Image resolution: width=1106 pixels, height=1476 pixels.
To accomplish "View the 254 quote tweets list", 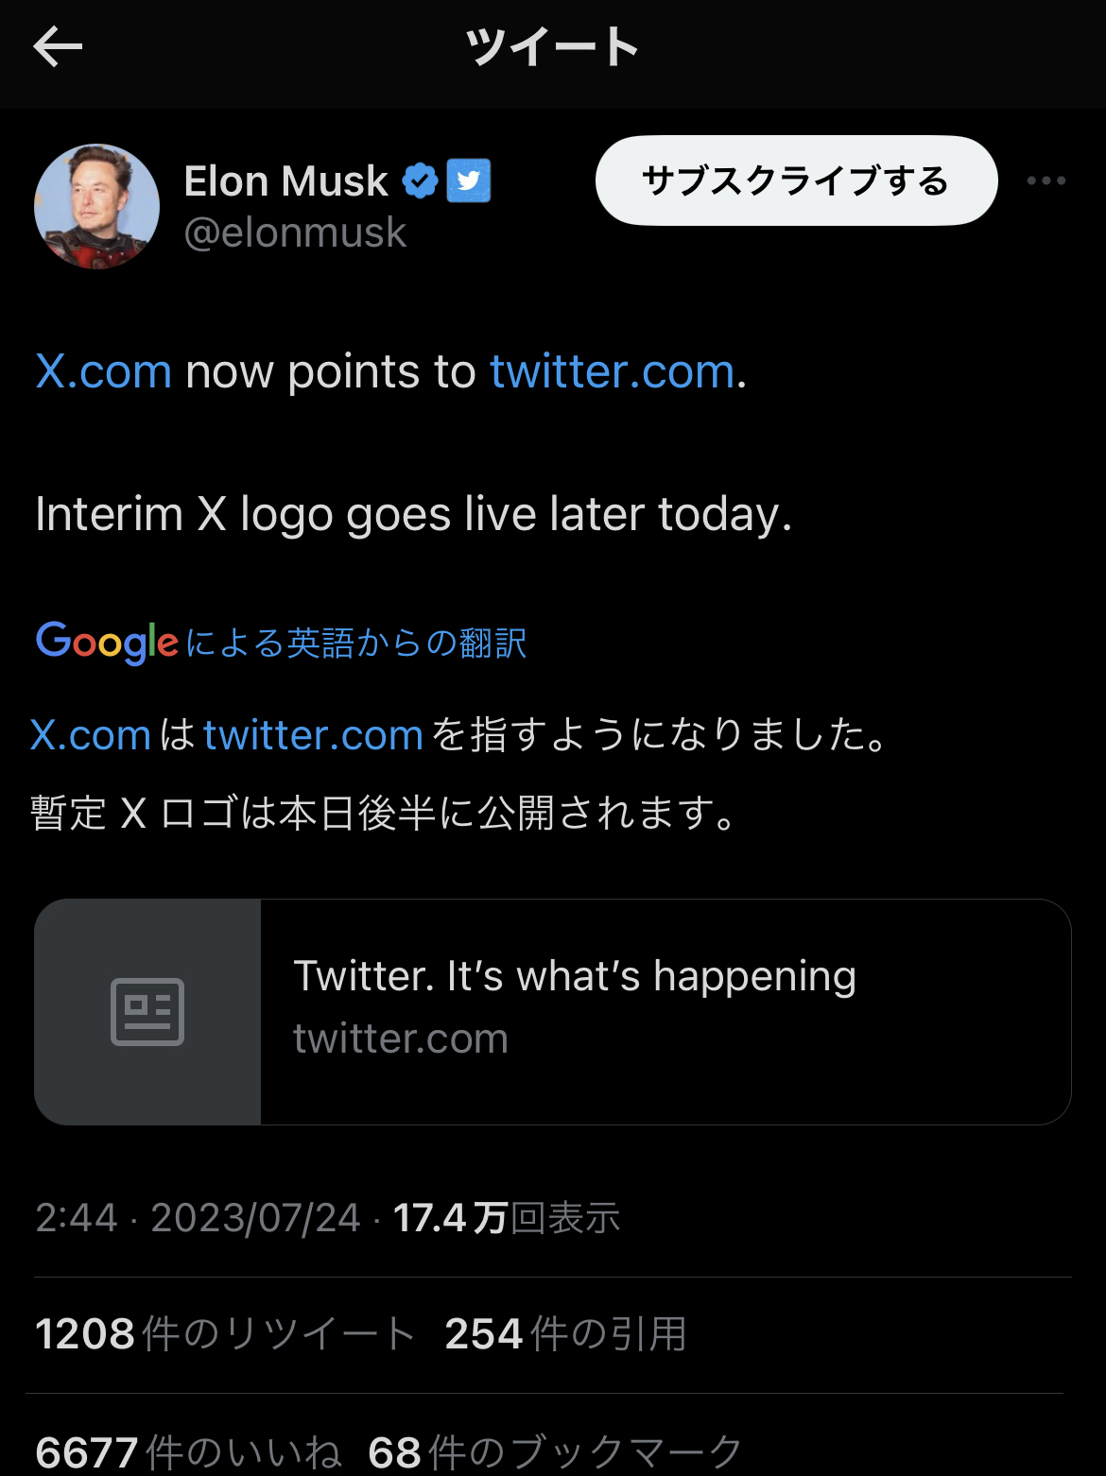I will (x=565, y=1334).
